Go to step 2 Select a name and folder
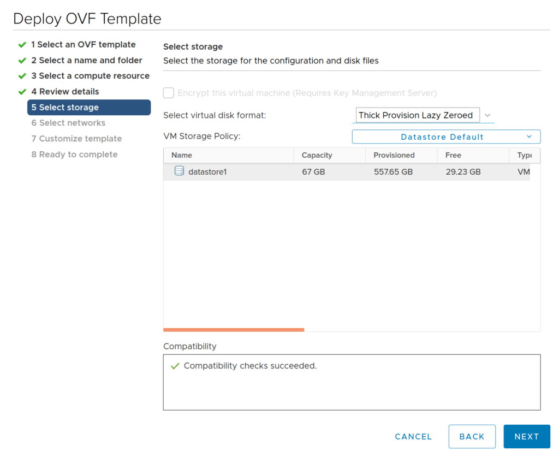 pyautogui.click(x=87, y=60)
